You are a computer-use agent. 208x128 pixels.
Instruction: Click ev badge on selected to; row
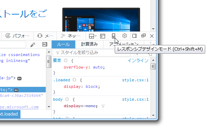coord(16,90)
